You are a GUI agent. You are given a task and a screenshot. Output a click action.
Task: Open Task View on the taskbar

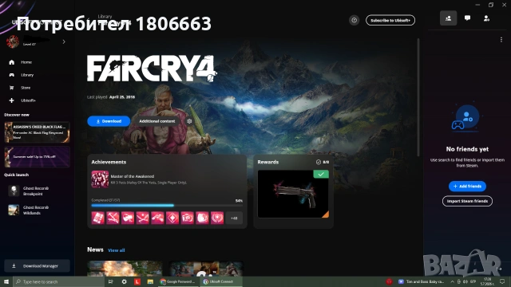point(110,281)
